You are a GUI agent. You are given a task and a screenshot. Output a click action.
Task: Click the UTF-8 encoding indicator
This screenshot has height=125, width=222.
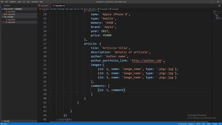click(x=198, y=124)
